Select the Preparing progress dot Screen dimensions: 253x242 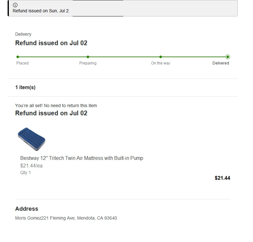pos(88,57)
